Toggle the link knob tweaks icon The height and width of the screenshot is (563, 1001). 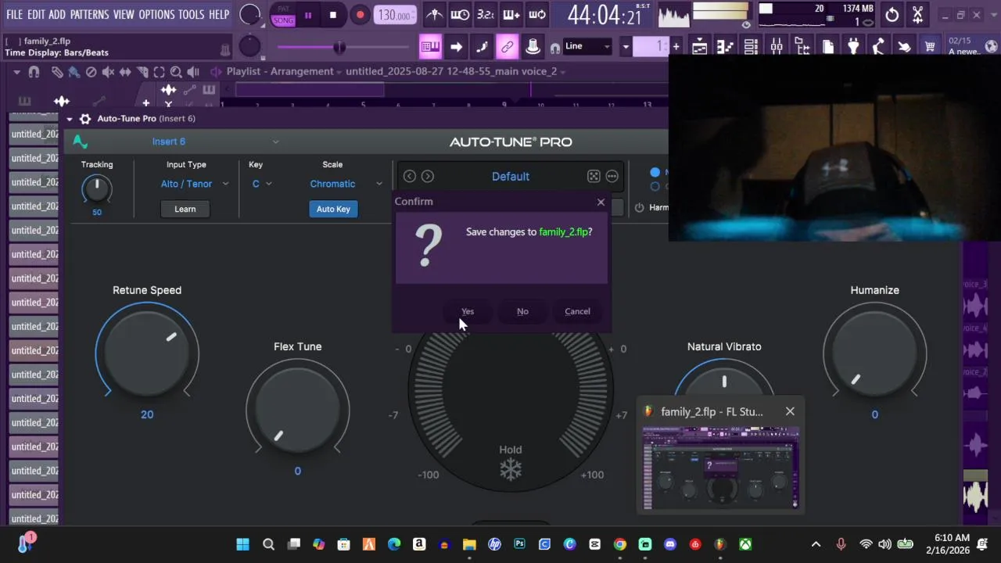click(508, 47)
